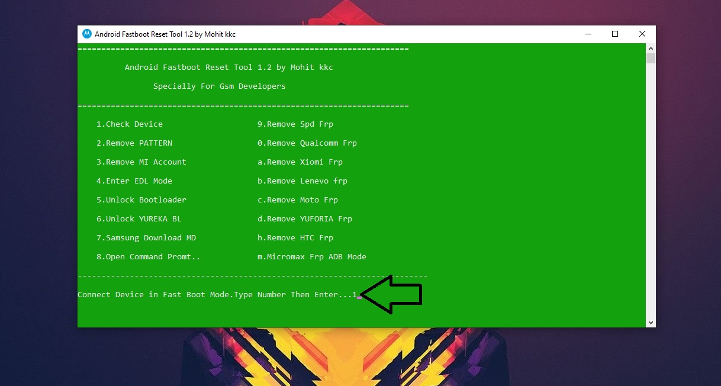721x386 pixels.
Task: Choose option 3 Remove MI Account
Action: [141, 162]
